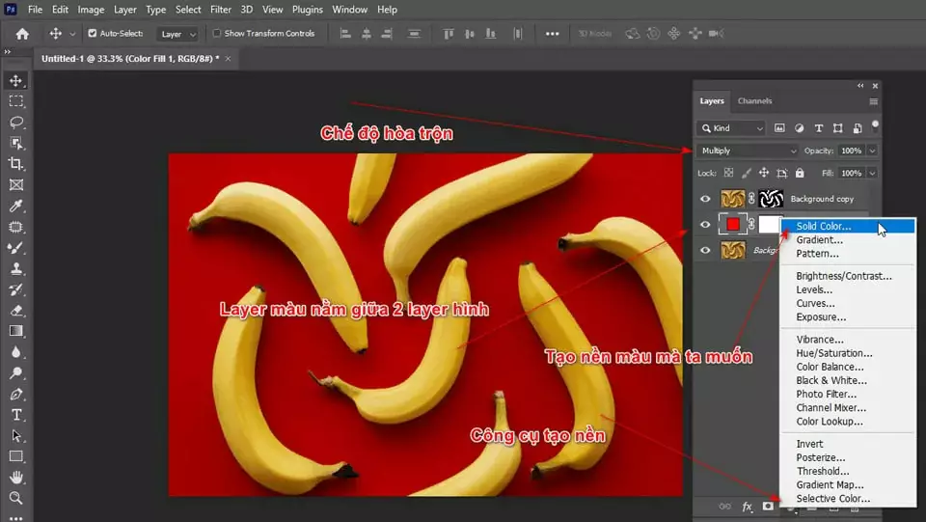Viewport: 926px width, 522px height.
Task: Select the Eyedropper tool
Action: [x=16, y=206]
